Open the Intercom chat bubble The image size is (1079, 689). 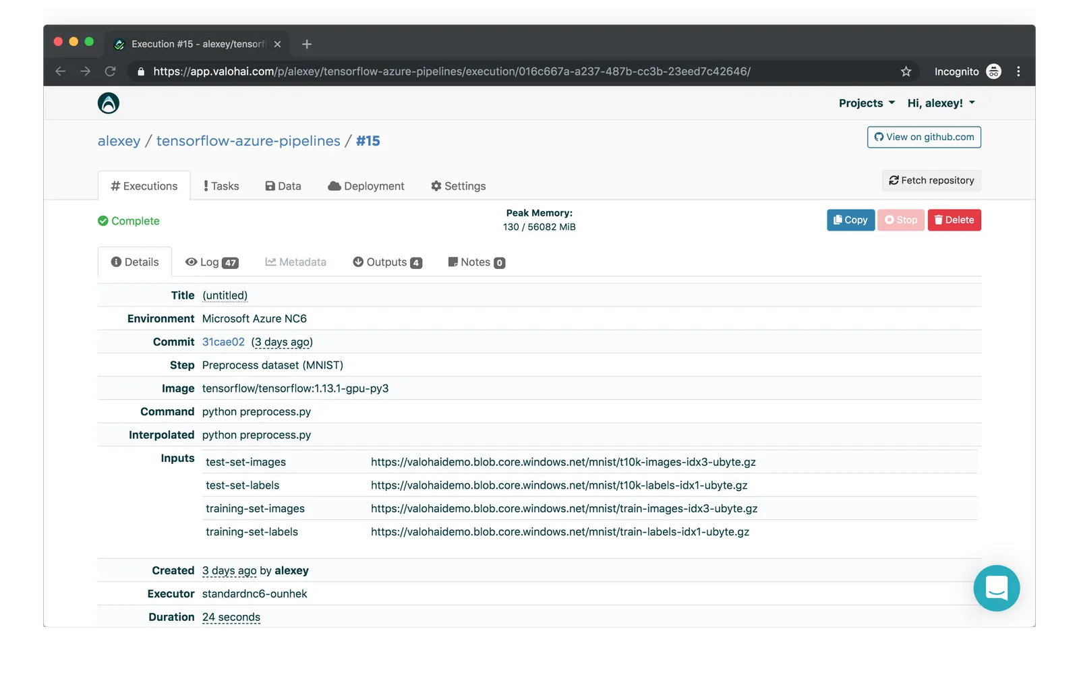[x=996, y=588]
